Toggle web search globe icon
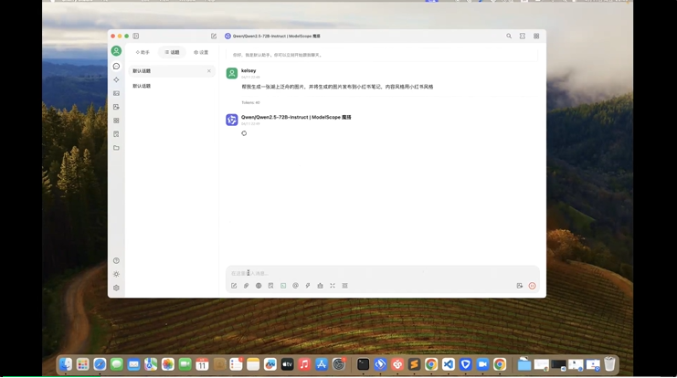The height and width of the screenshot is (378, 677). pyautogui.click(x=259, y=286)
